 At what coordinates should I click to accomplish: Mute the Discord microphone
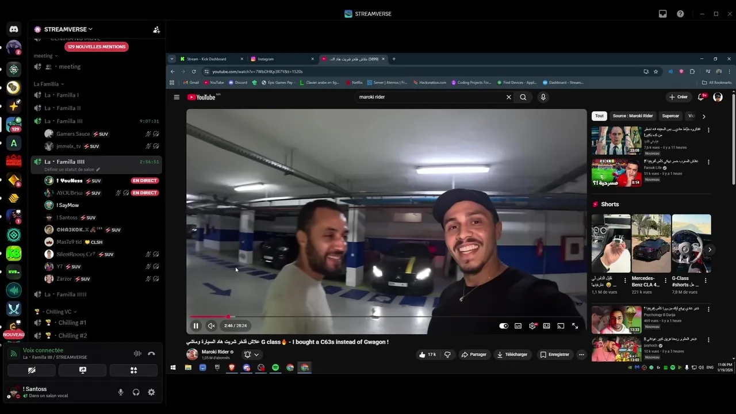tap(121, 392)
